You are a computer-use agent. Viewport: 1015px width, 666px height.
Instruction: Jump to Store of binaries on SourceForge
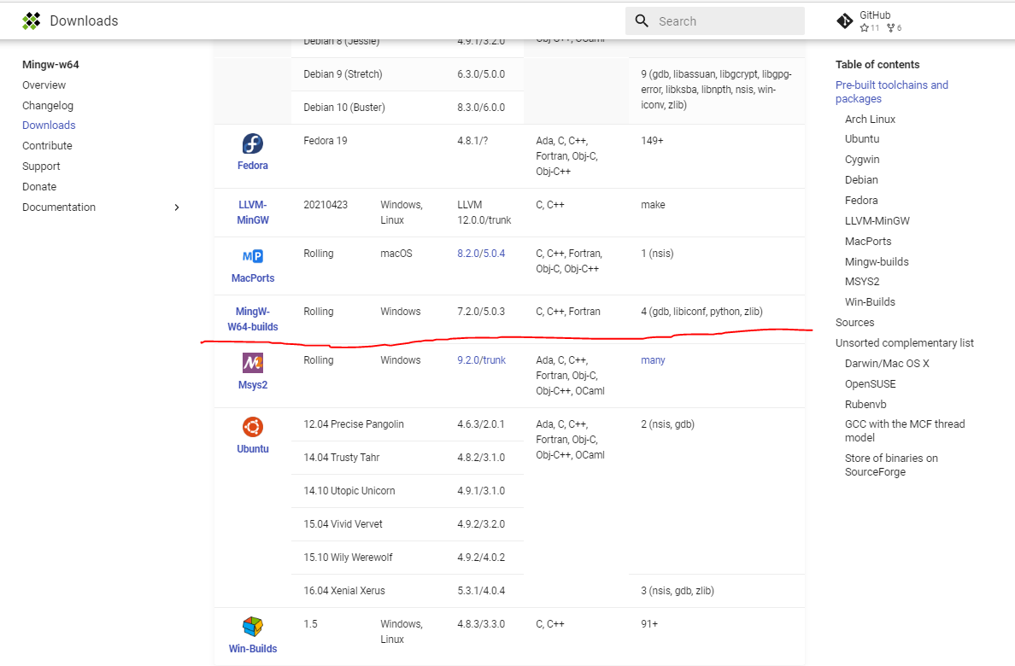pyautogui.click(x=891, y=464)
